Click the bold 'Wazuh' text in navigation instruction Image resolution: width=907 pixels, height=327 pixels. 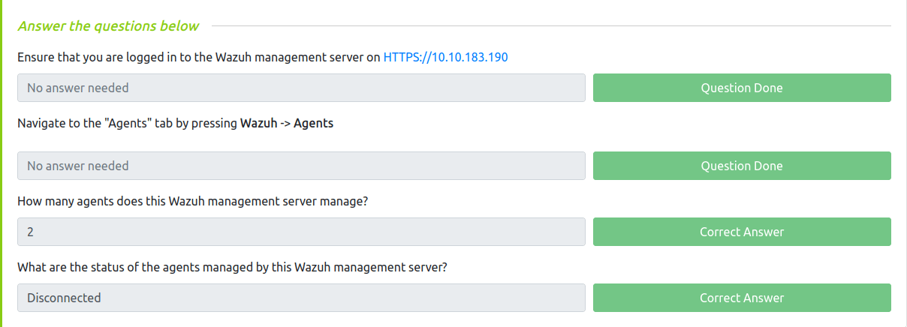tap(258, 124)
